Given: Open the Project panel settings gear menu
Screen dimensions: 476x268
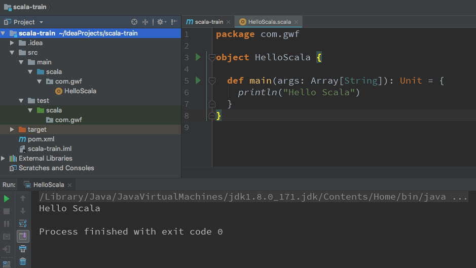Looking at the screenshot, I should [x=160, y=22].
